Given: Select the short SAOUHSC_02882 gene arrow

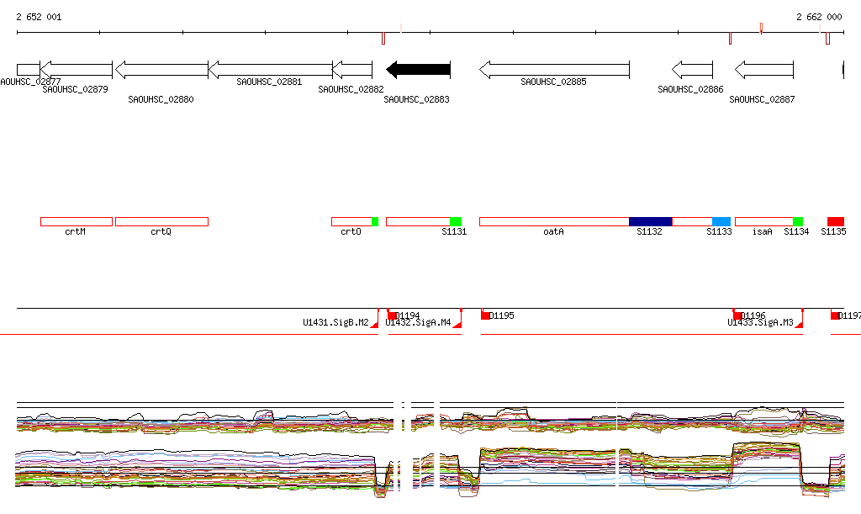Looking at the screenshot, I should pyautogui.click(x=352, y=70).
